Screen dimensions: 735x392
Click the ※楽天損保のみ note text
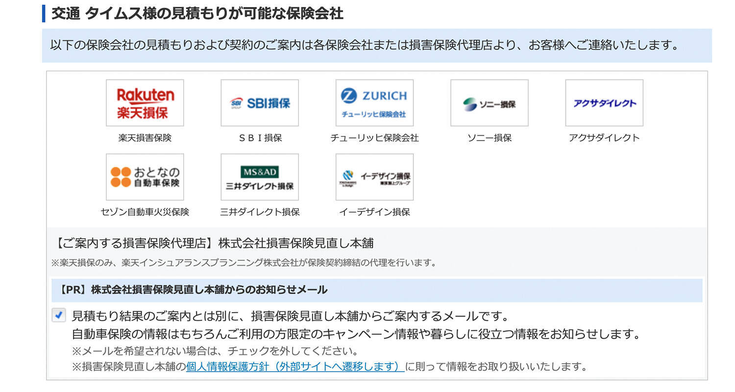[244, 263]
